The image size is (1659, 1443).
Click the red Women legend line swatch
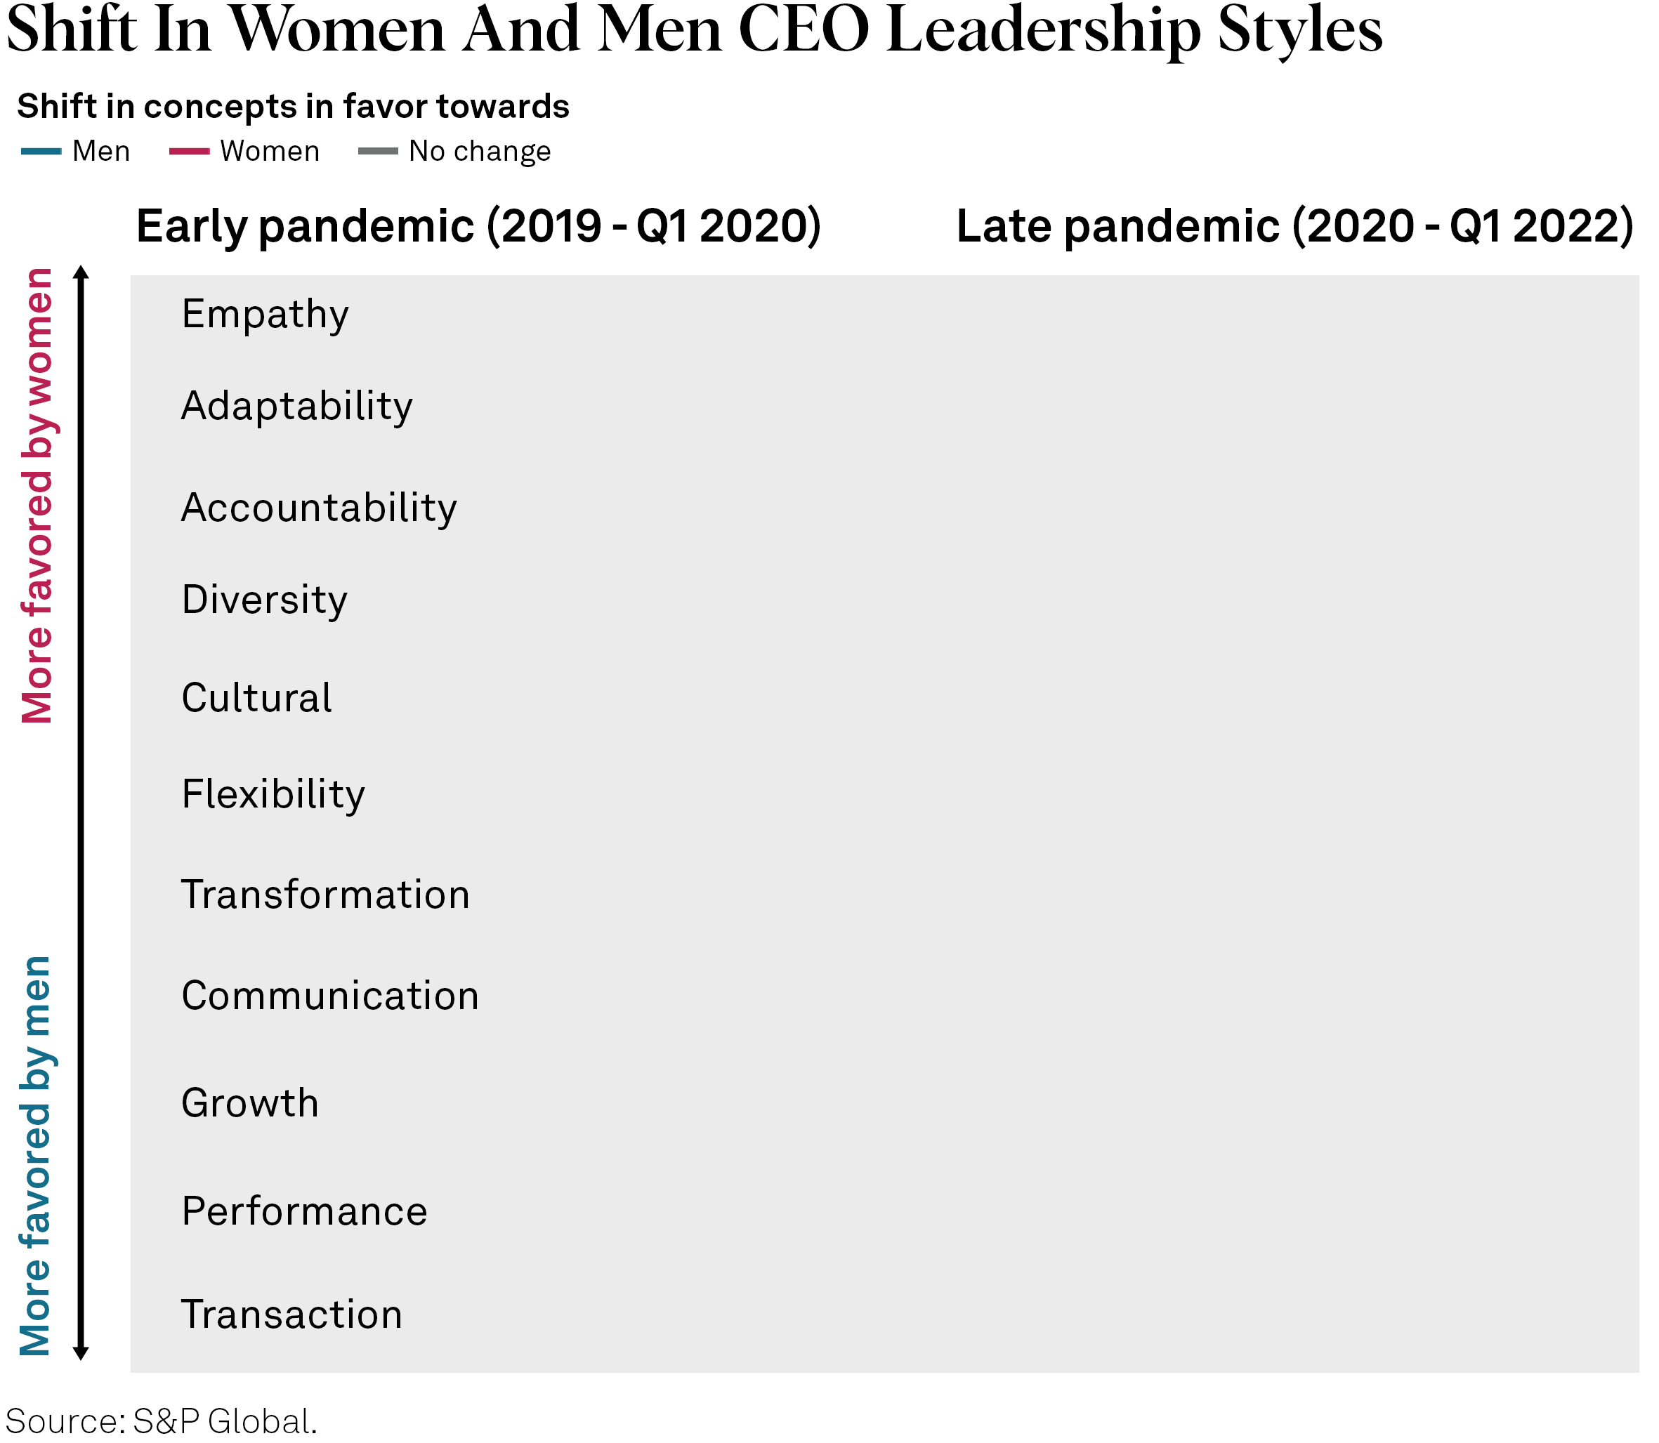click(x=189, y=152)
